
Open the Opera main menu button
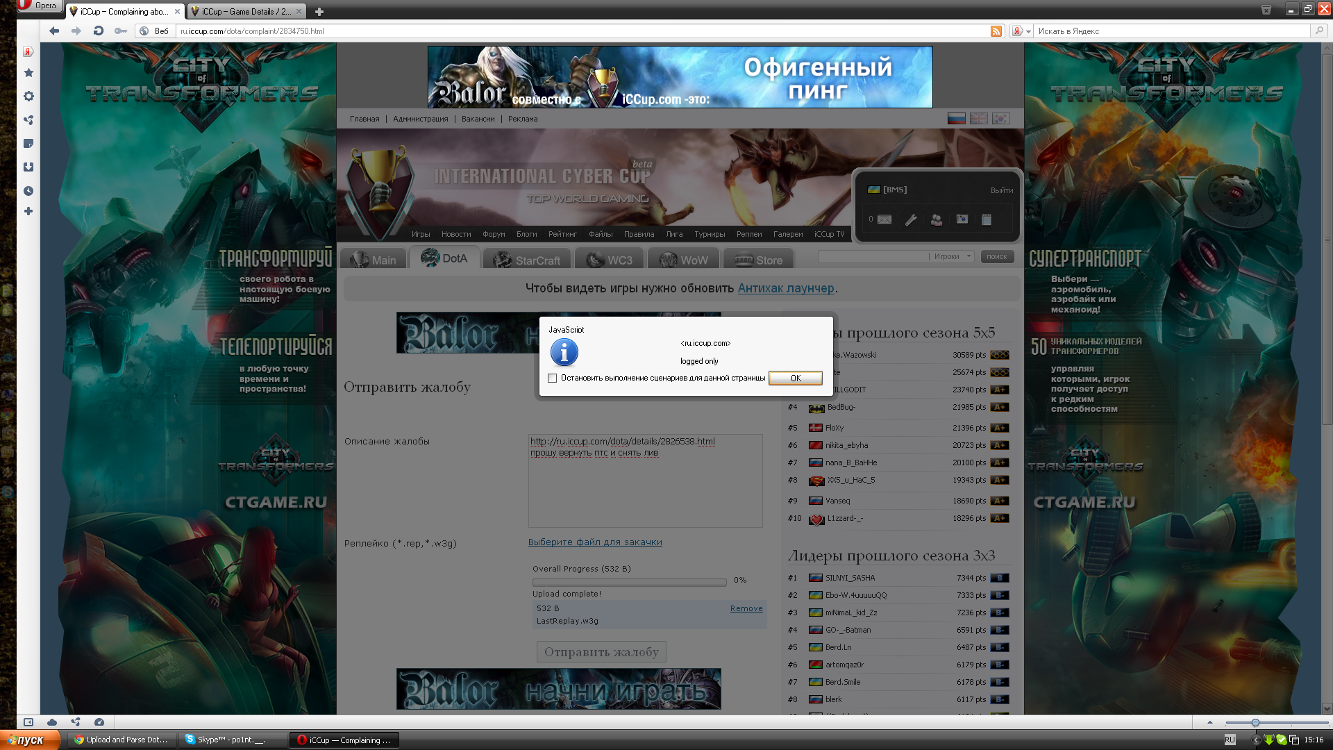click(39, 6)
